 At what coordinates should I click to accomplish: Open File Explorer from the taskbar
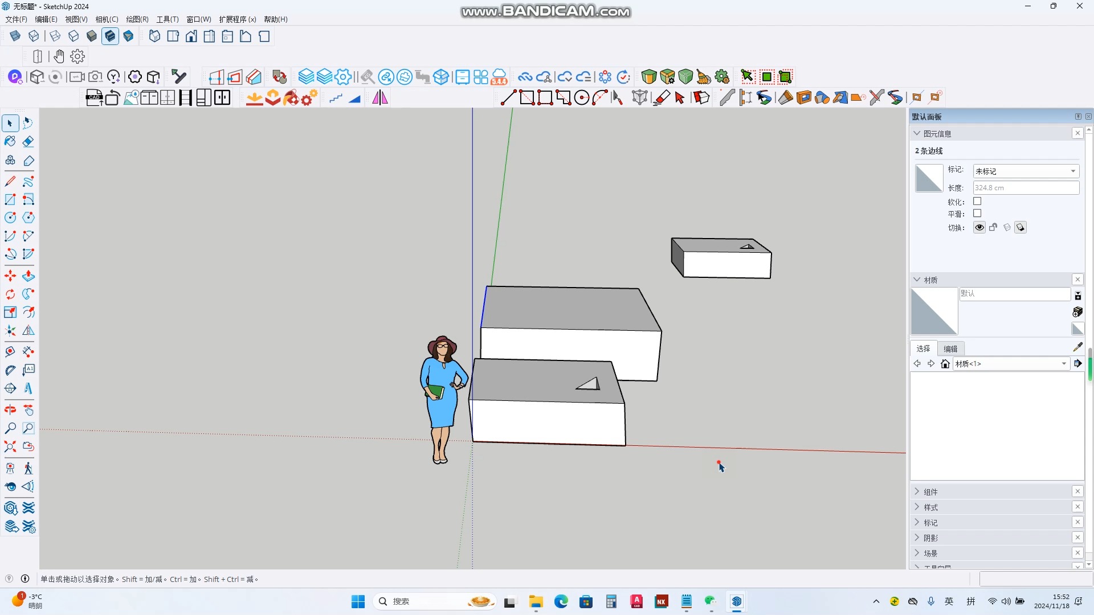pyautogui.click(x=536, y=602)
